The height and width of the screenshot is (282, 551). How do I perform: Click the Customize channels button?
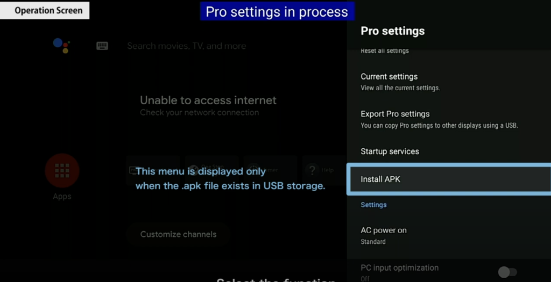pyautogui.click(x=178, y=234)
